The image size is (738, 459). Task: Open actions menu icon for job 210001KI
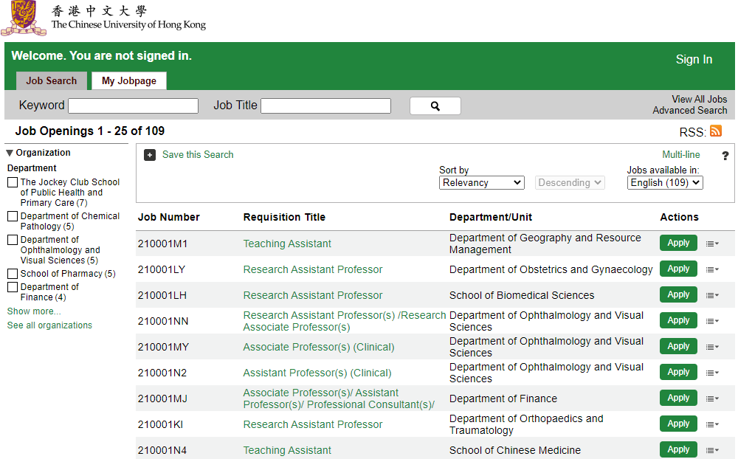[x=712, y=425]
